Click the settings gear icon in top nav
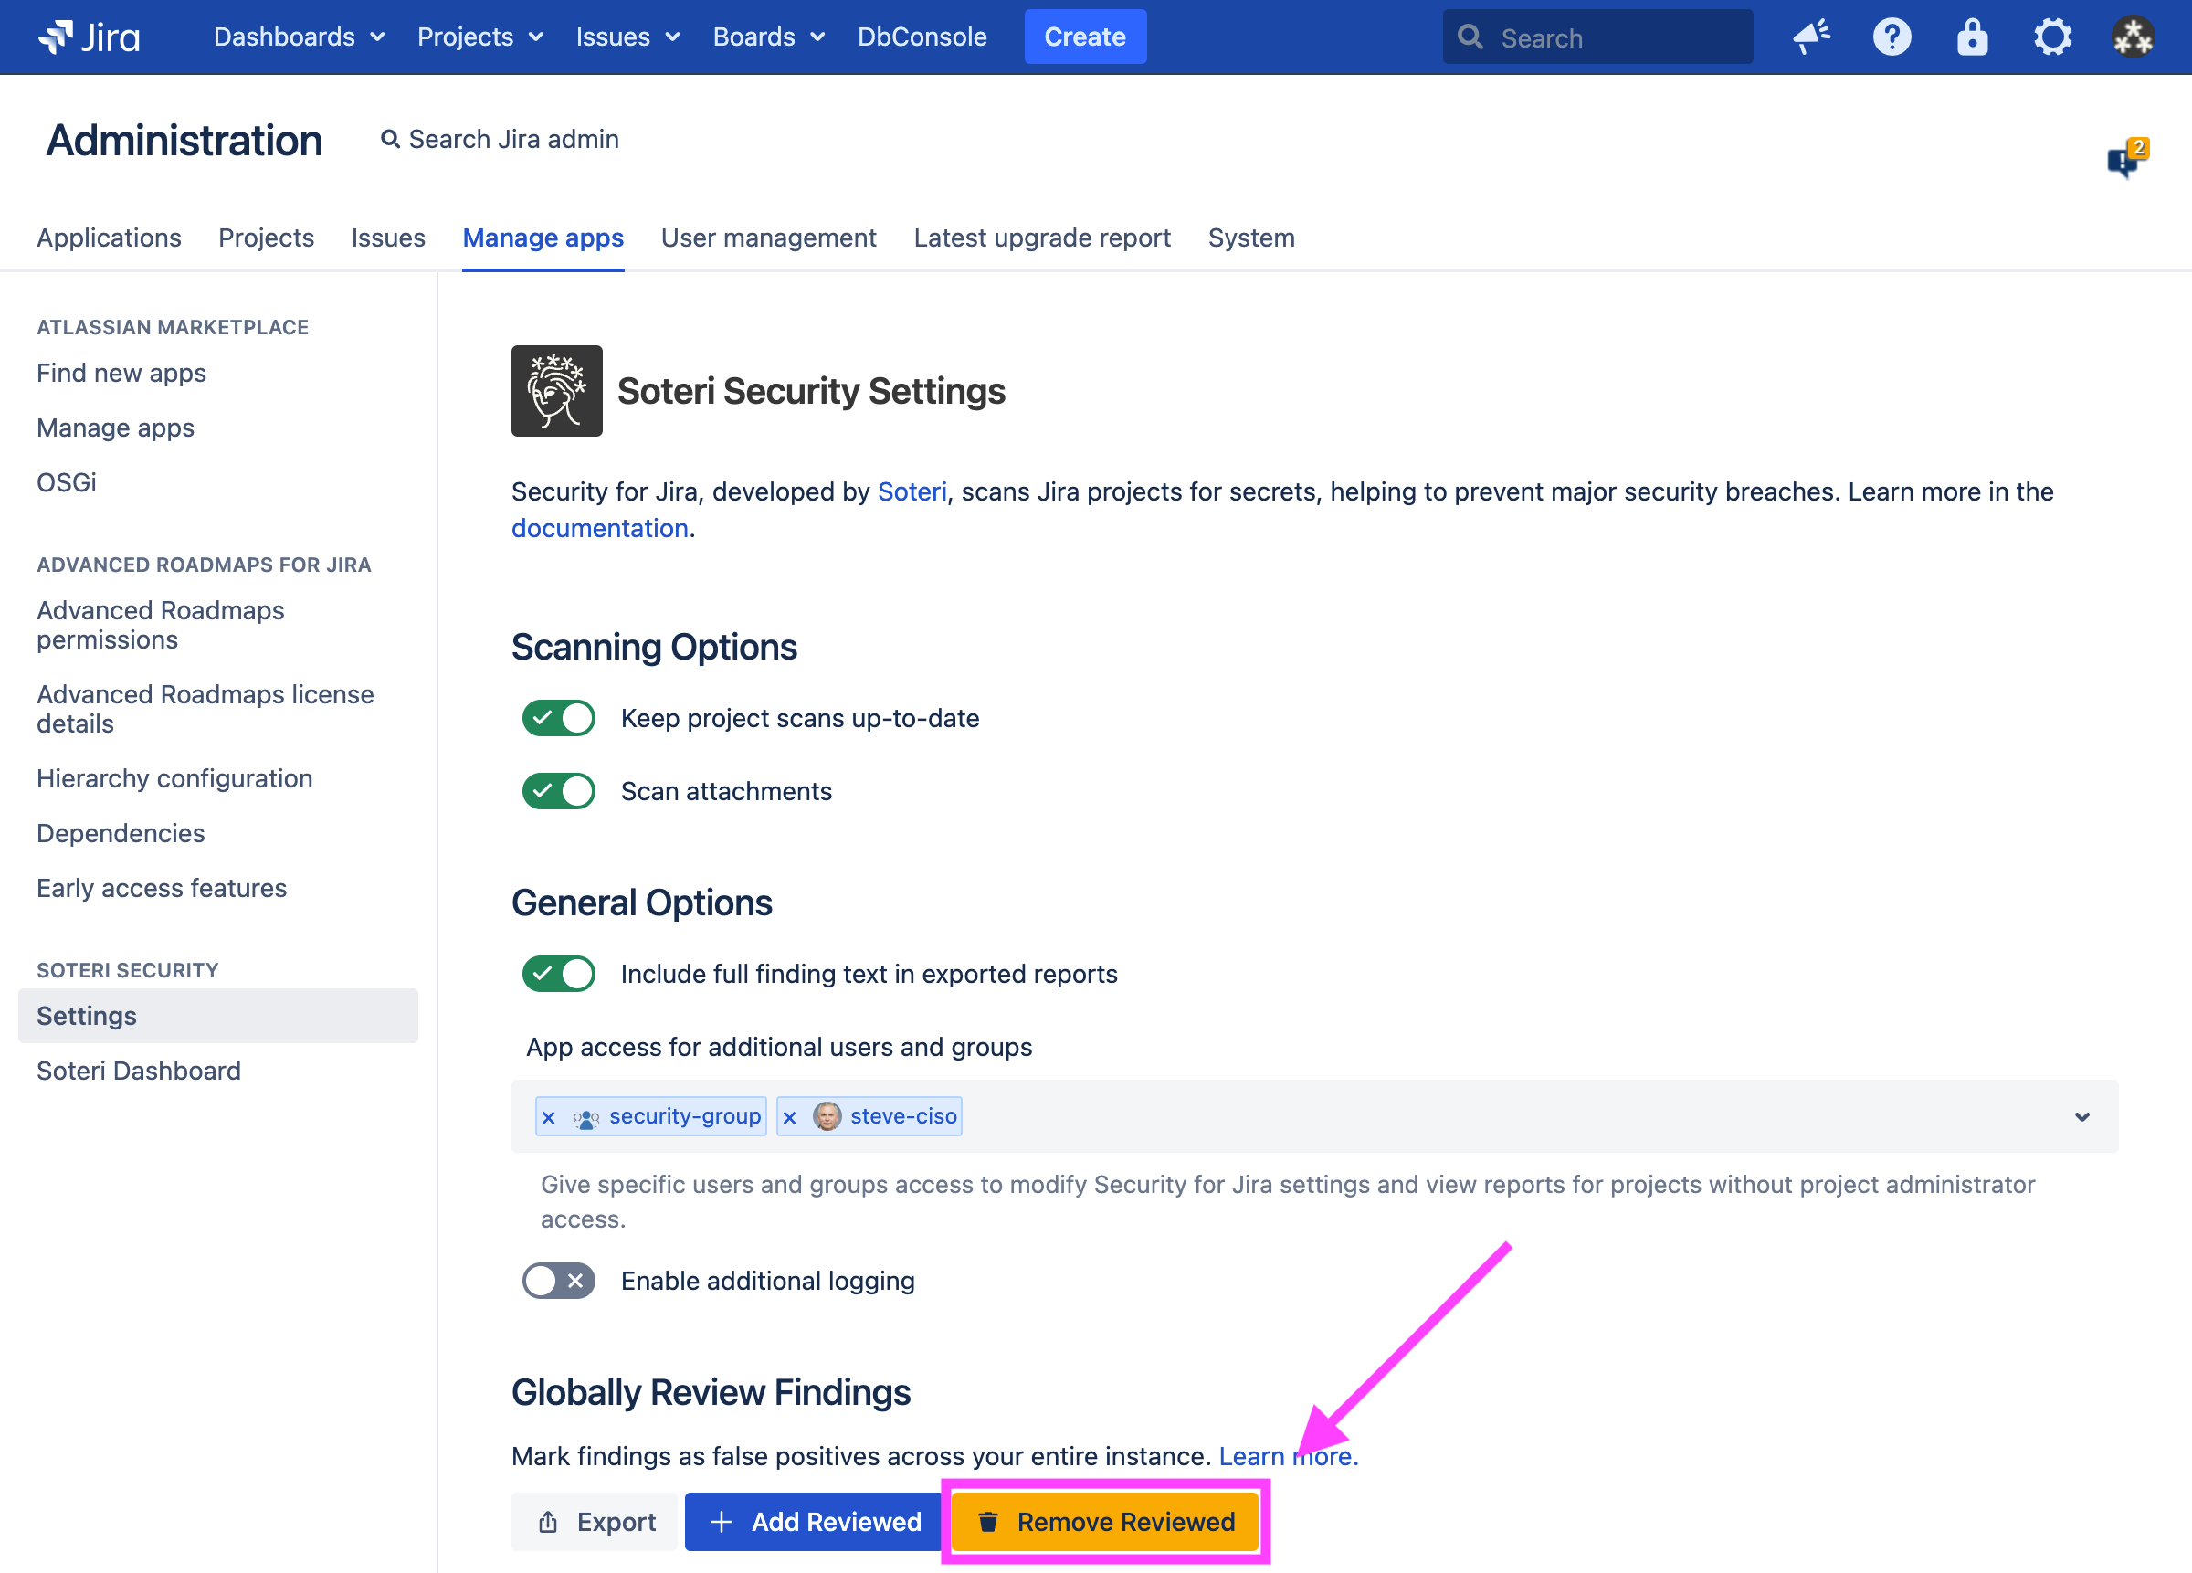Image resolution: width=2192 pixels, height=1573 pixels. coord(2049,37)
